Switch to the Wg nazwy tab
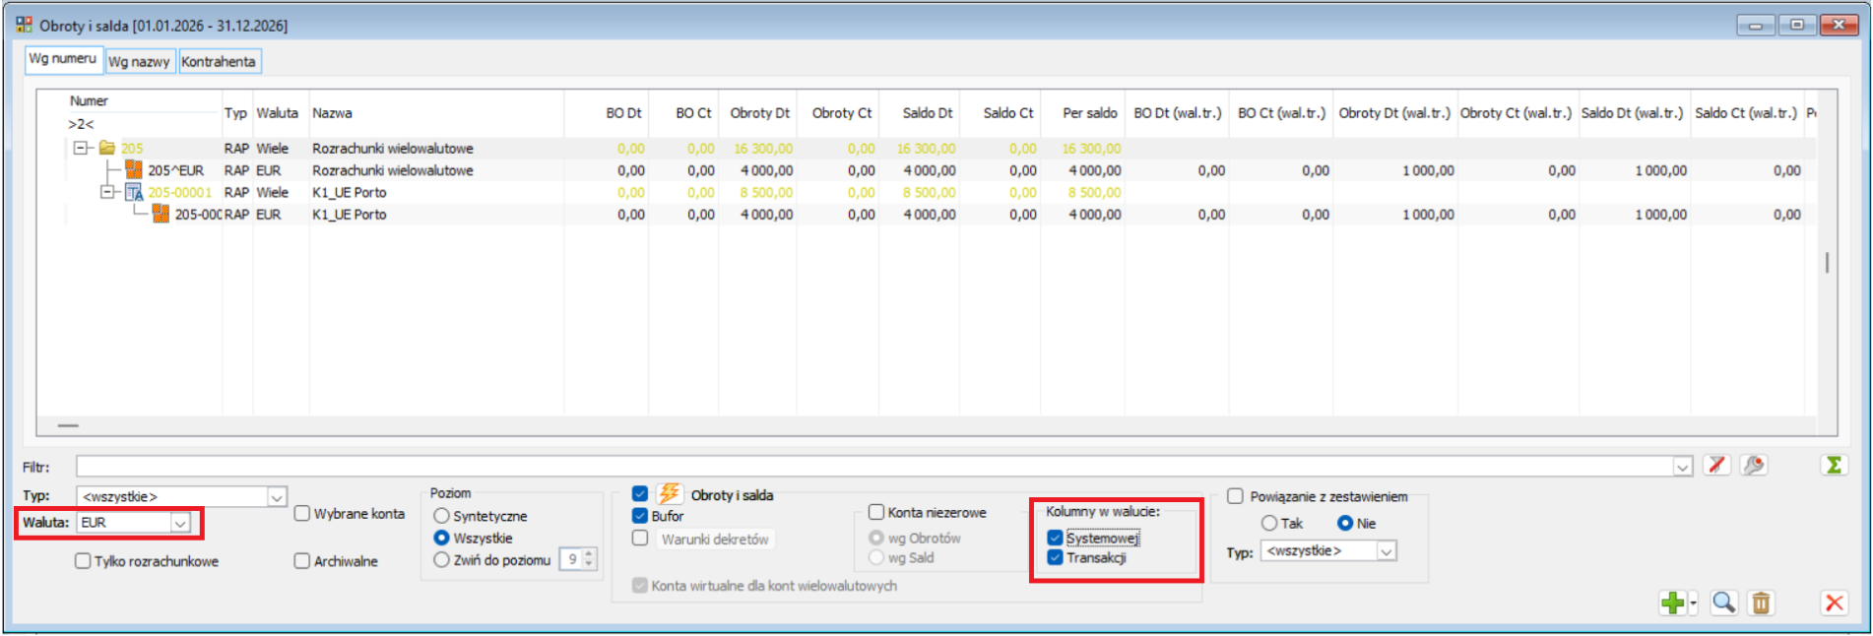 [139, 62]
